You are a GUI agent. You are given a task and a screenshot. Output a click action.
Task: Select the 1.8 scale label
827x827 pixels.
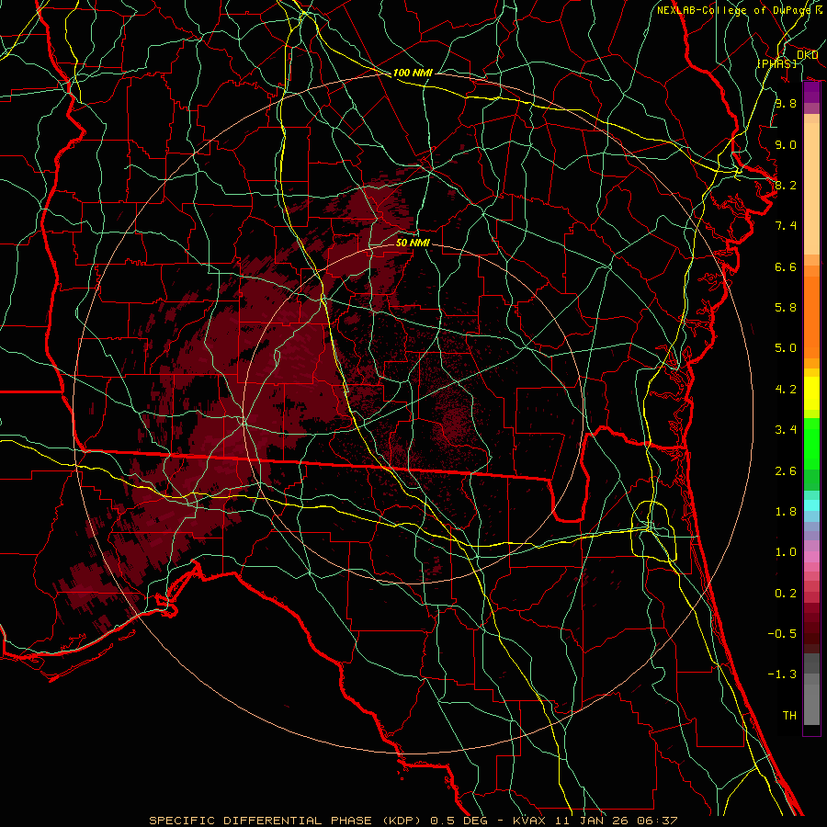[x=786, y=512]
